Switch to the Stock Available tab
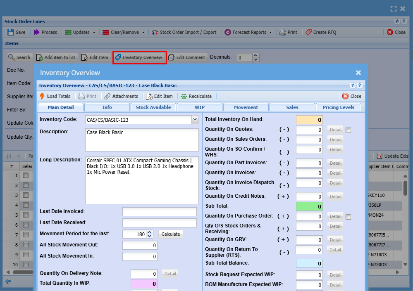 coord(153,107)
